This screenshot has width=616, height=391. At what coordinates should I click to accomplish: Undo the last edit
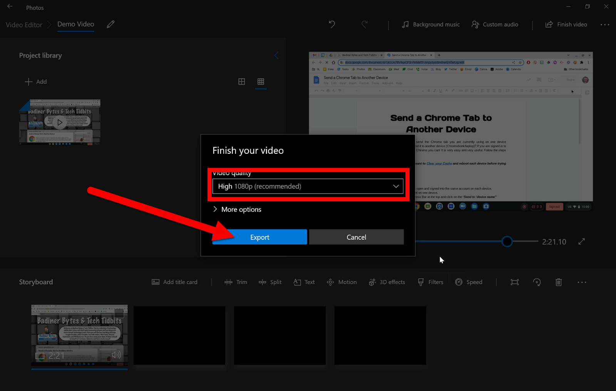[x=332, y=24]
